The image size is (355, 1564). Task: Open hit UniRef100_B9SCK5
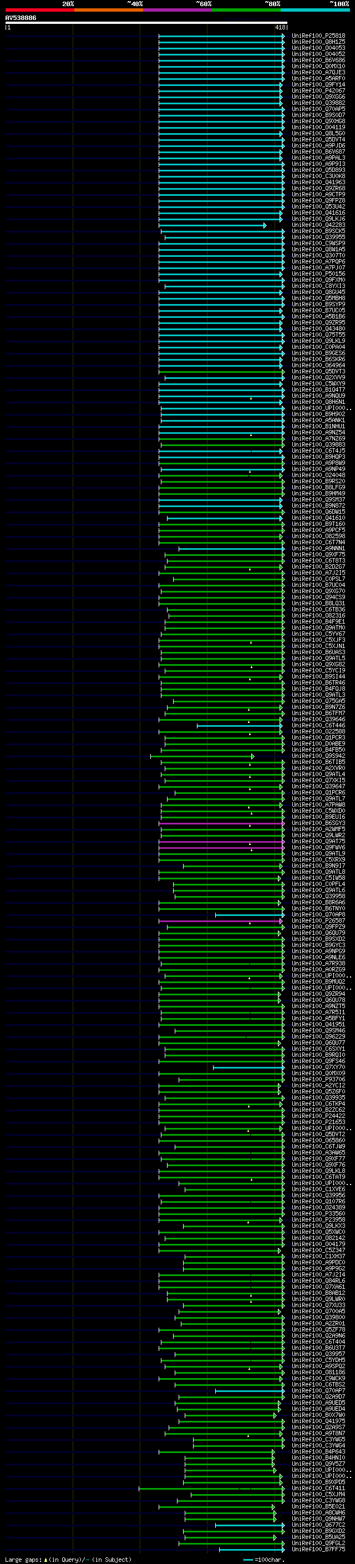pyautogui.click(x=318, y=231)
